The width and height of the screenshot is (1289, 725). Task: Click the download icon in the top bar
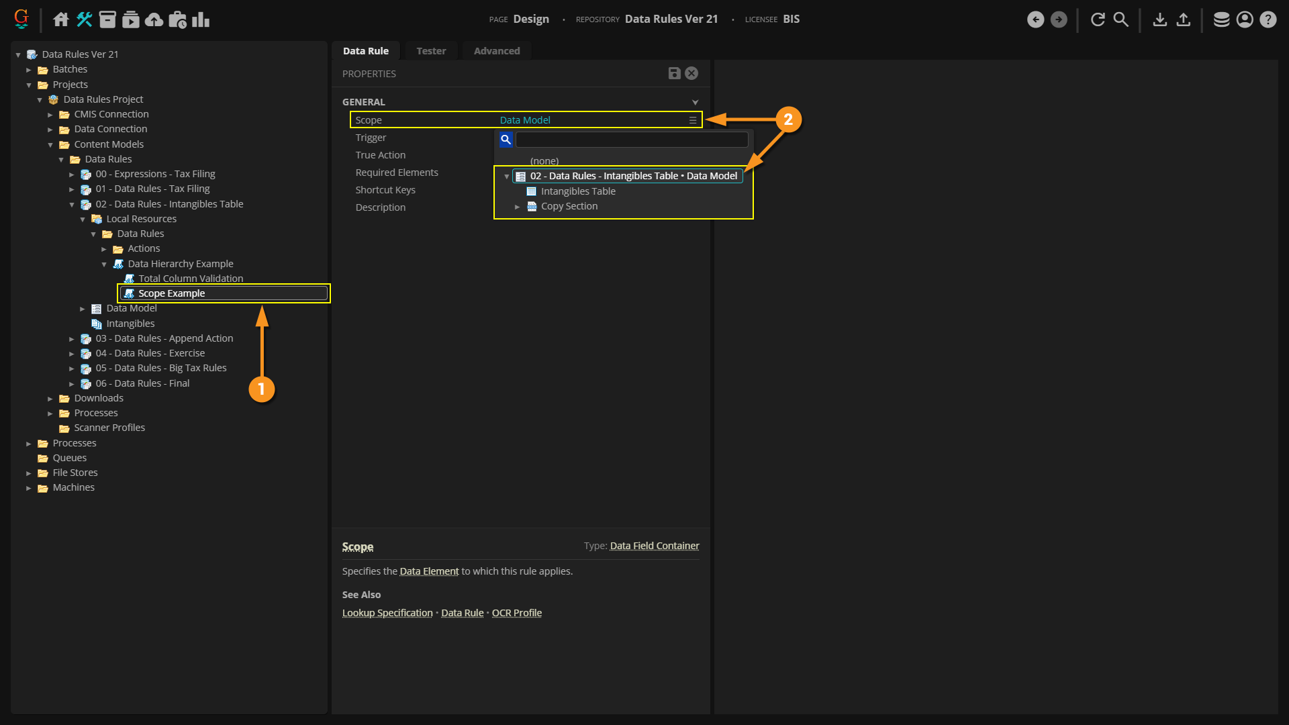(x=1159, y=19)
